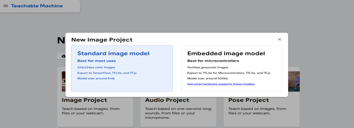This screenshot has width=354, height=128.
Task: Select the Audio Project card in the background
Action: pos(178,112)
